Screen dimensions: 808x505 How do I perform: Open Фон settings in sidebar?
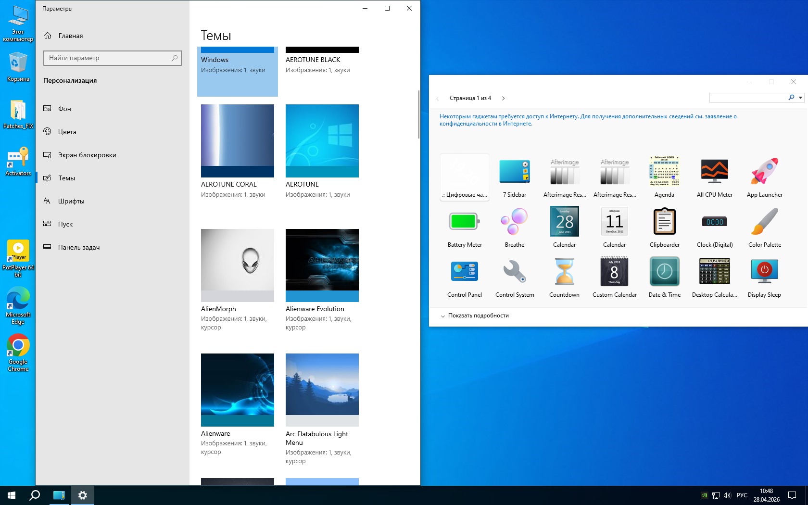(64, 109)
